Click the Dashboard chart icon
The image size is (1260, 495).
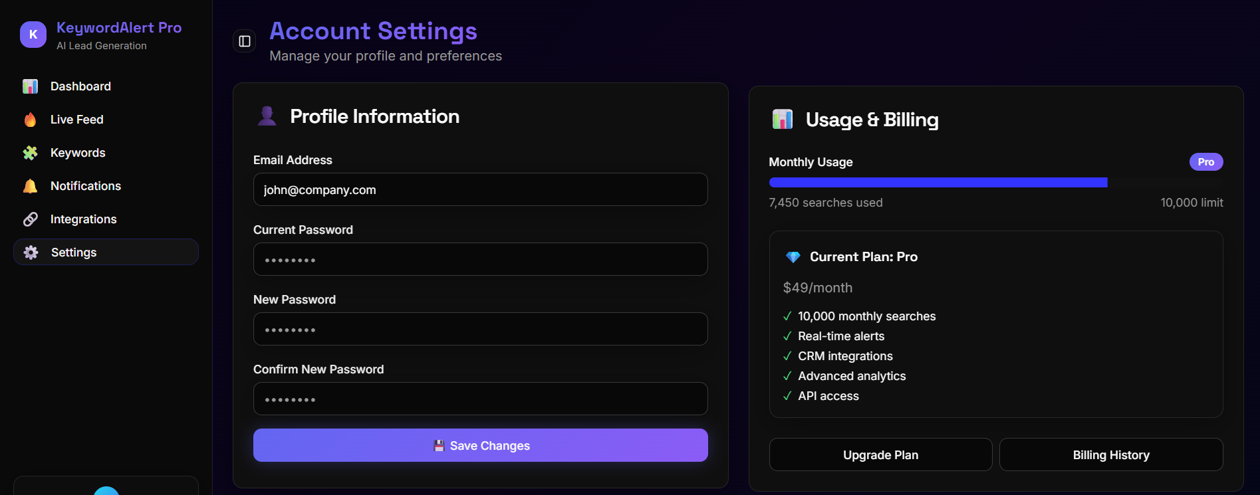coord(31,86)
